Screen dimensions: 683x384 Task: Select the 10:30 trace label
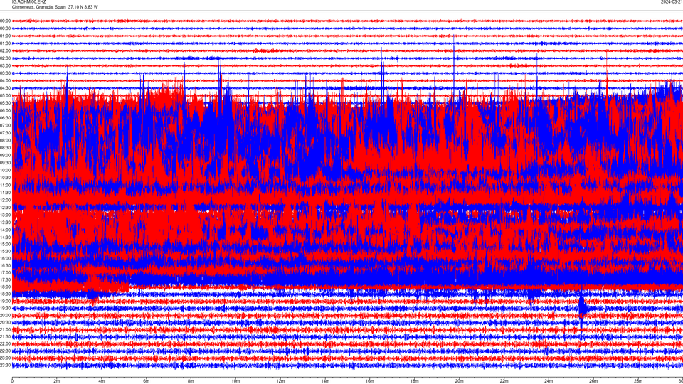tap(6, 178)
